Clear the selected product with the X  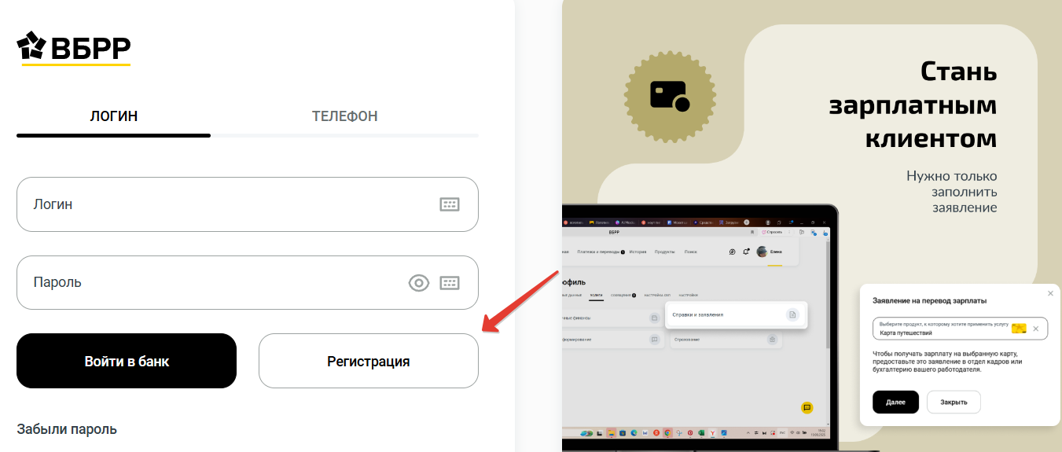point(1036,329)
